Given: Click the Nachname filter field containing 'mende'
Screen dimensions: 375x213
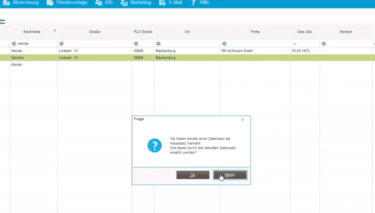Looking at the screenshot, I should [34, 43].
